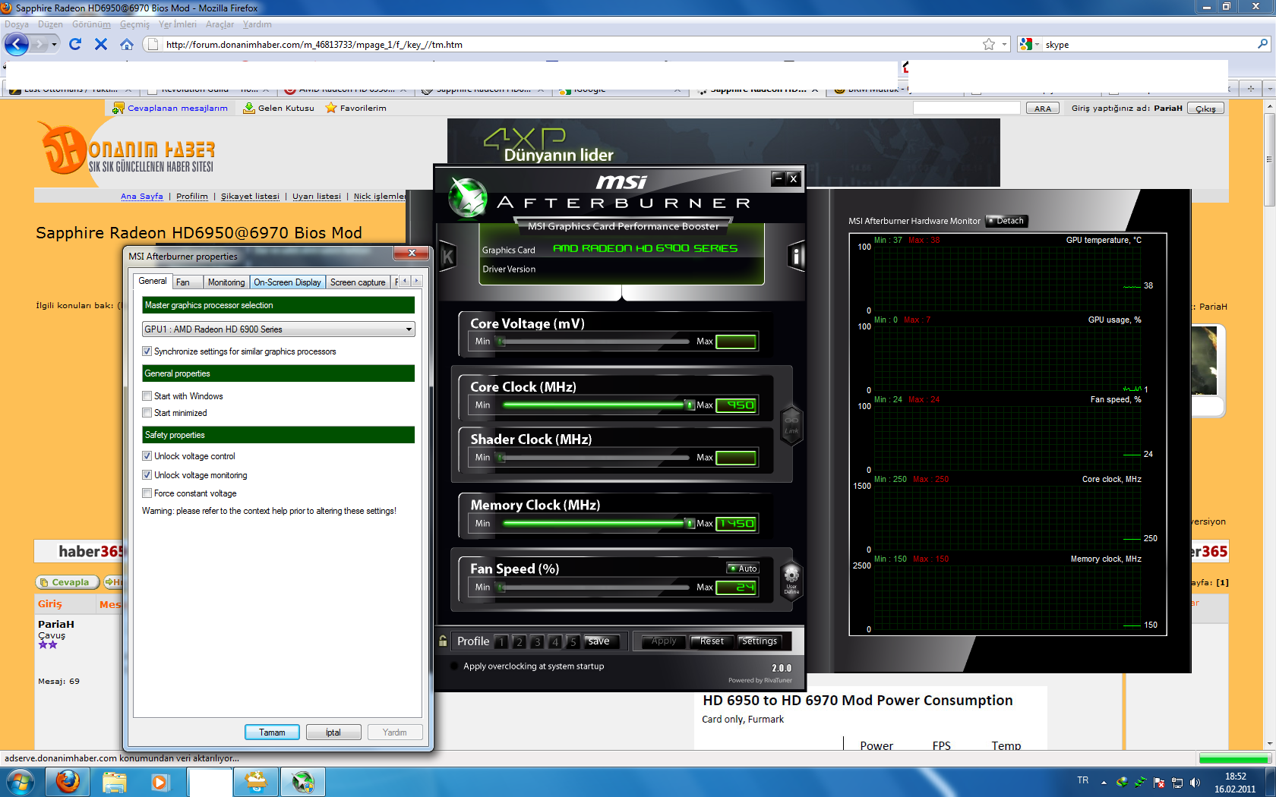The height and width of the screenshot is (797, 1276).
Task: Open back/forward history dropdown arrow
Action: [x=54, y=44]
